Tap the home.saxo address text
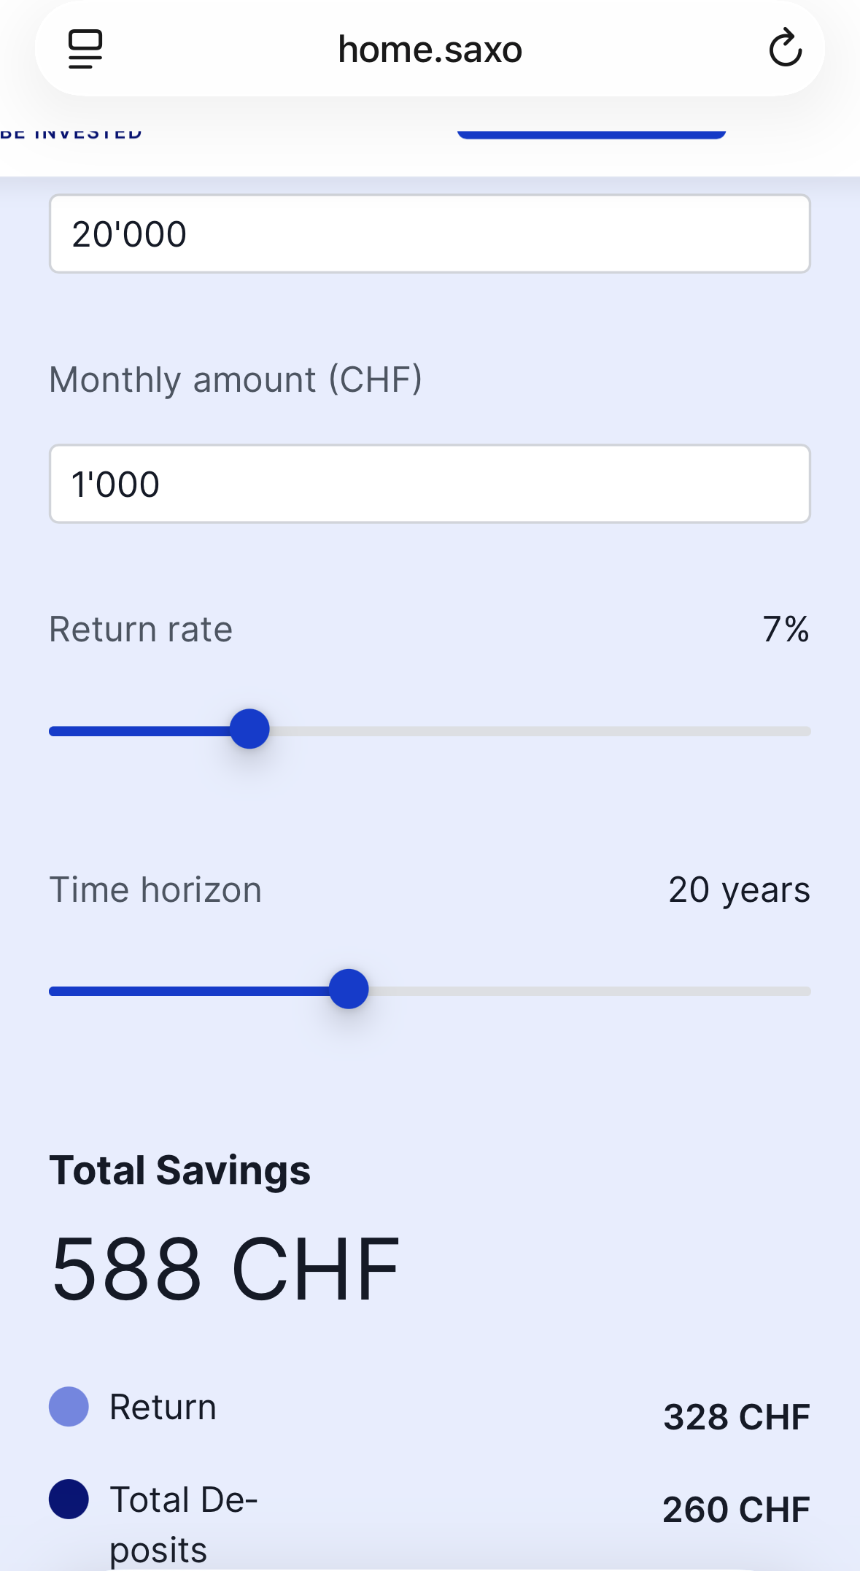 pyautogui.click(x=430, y=50)
